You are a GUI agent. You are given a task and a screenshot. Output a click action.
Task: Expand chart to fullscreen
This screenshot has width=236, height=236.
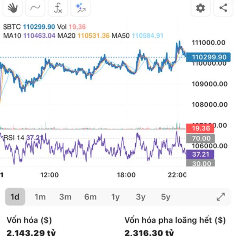(221, 197)
